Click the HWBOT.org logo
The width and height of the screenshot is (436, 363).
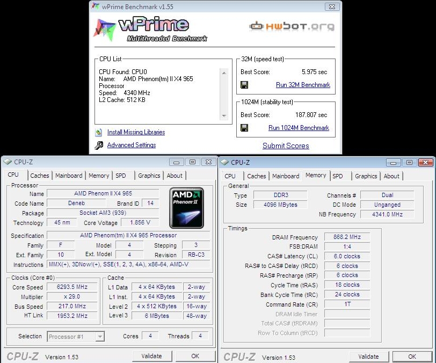pyautogui.click(x=292, y=26)
